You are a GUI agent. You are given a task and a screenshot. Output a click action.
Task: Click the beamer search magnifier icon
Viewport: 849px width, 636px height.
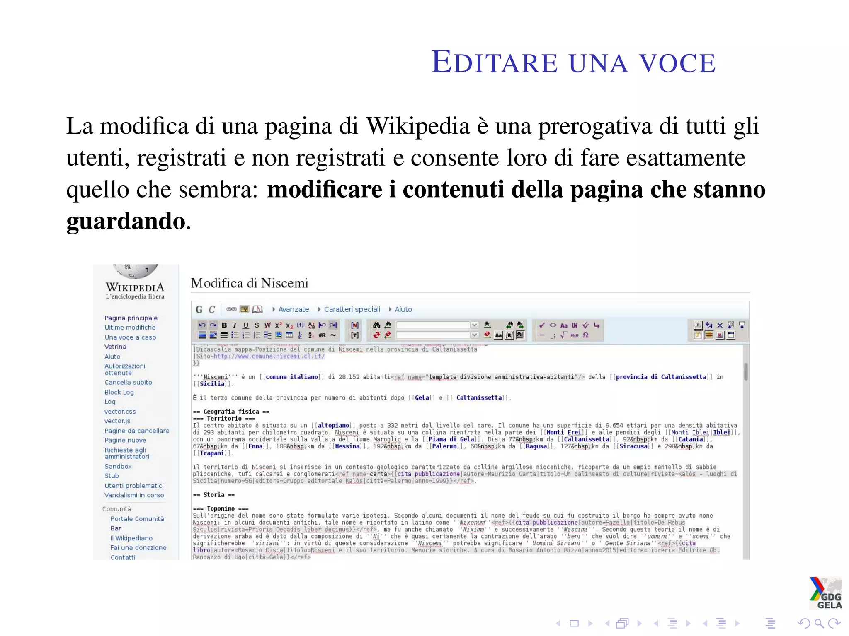tap(820, 623)
